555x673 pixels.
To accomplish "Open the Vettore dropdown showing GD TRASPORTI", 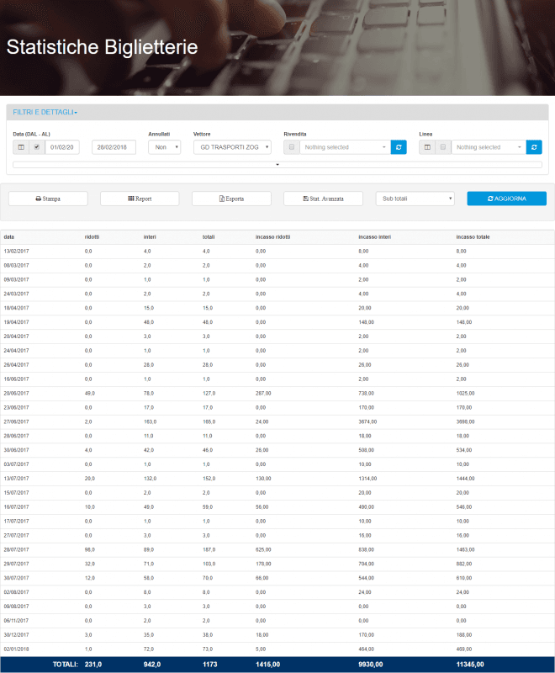I will click(x=232, y=147).
